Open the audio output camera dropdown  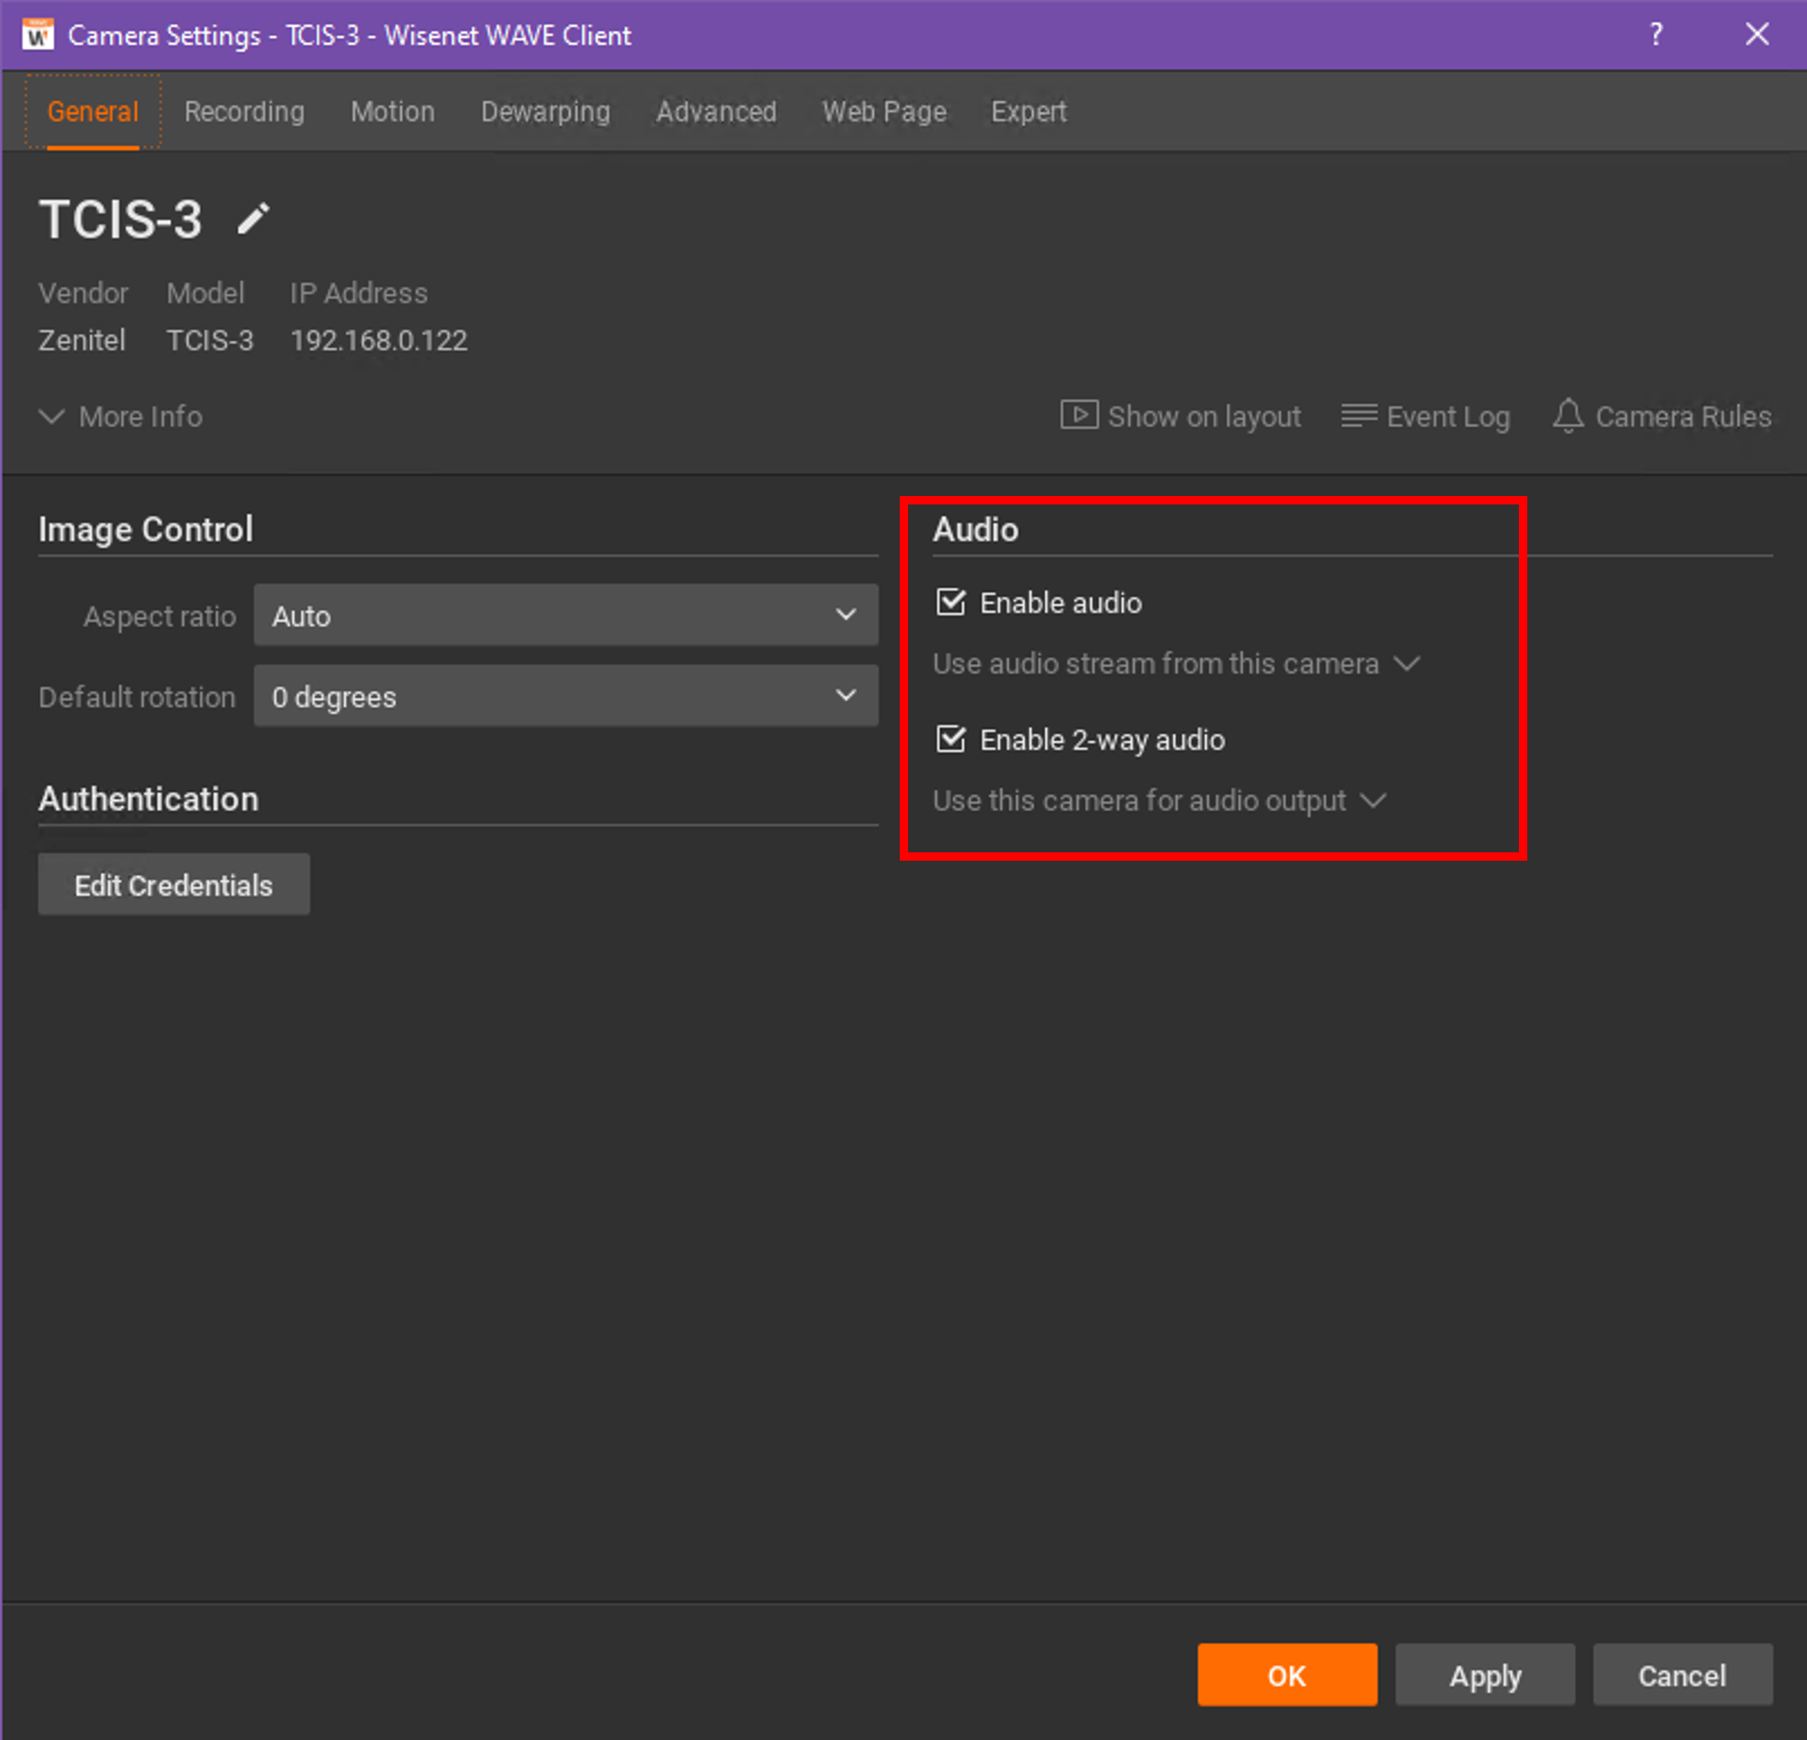(1158, 800)
